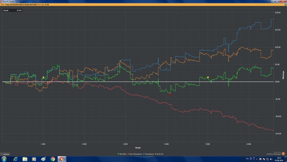Click the Hold'em Manager logo badge
The width and height of the screenshot is (287, 162).
click(283, 153)
